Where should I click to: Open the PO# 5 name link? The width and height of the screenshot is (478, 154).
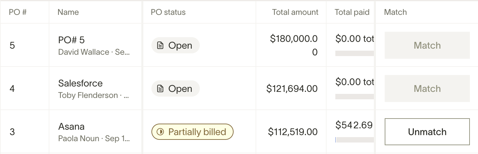pos(71,40)
